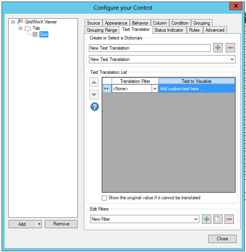The width and height of the screenshot is (246, 252).
Task: Move translation entry up
Action: (x=94, y=82)
